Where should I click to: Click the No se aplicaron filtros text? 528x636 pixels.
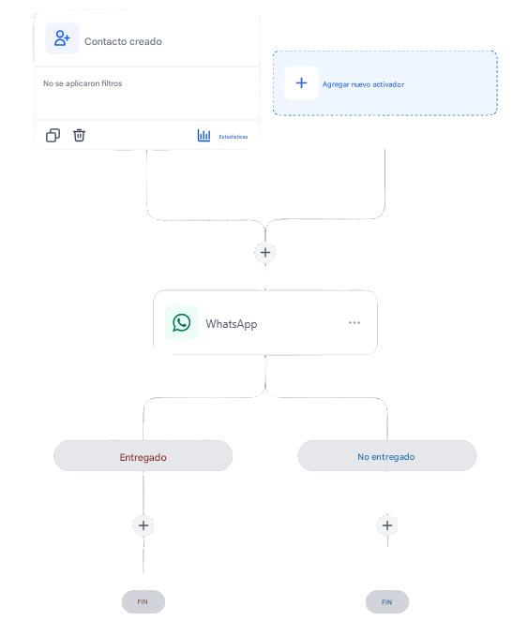(83, 83)
